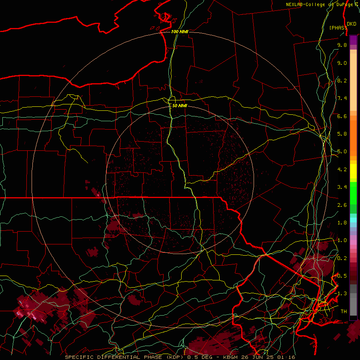The height and width of the screenshot is (360, 360).
Task: Click the 2.6 value on the color scale
Action: tap(342, 205)
